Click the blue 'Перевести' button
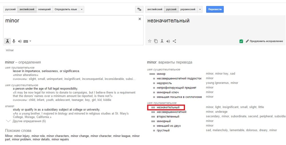 pyautogui.click(x=215, y=9)
